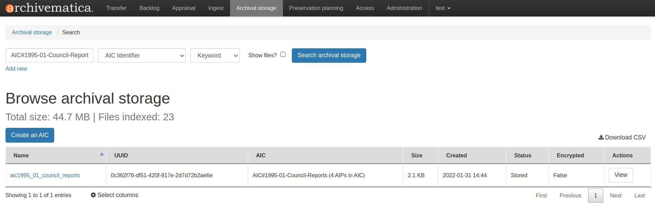
Task: Expand the test user menu
Action: (443, 8)
